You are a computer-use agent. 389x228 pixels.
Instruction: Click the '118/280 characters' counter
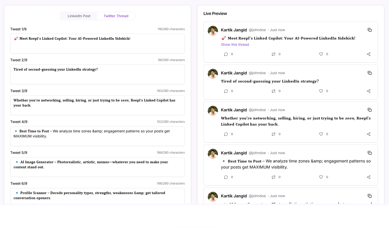[x=171, y=29]
